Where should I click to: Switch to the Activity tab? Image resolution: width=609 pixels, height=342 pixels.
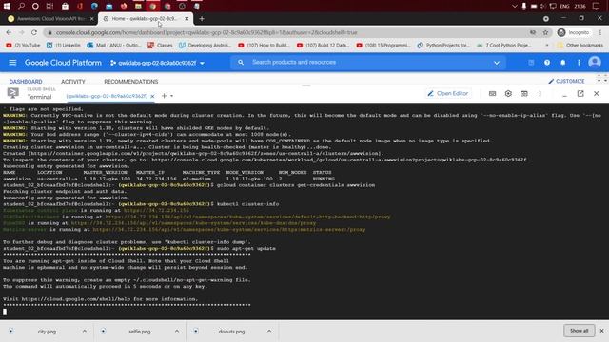click(72, 82)
